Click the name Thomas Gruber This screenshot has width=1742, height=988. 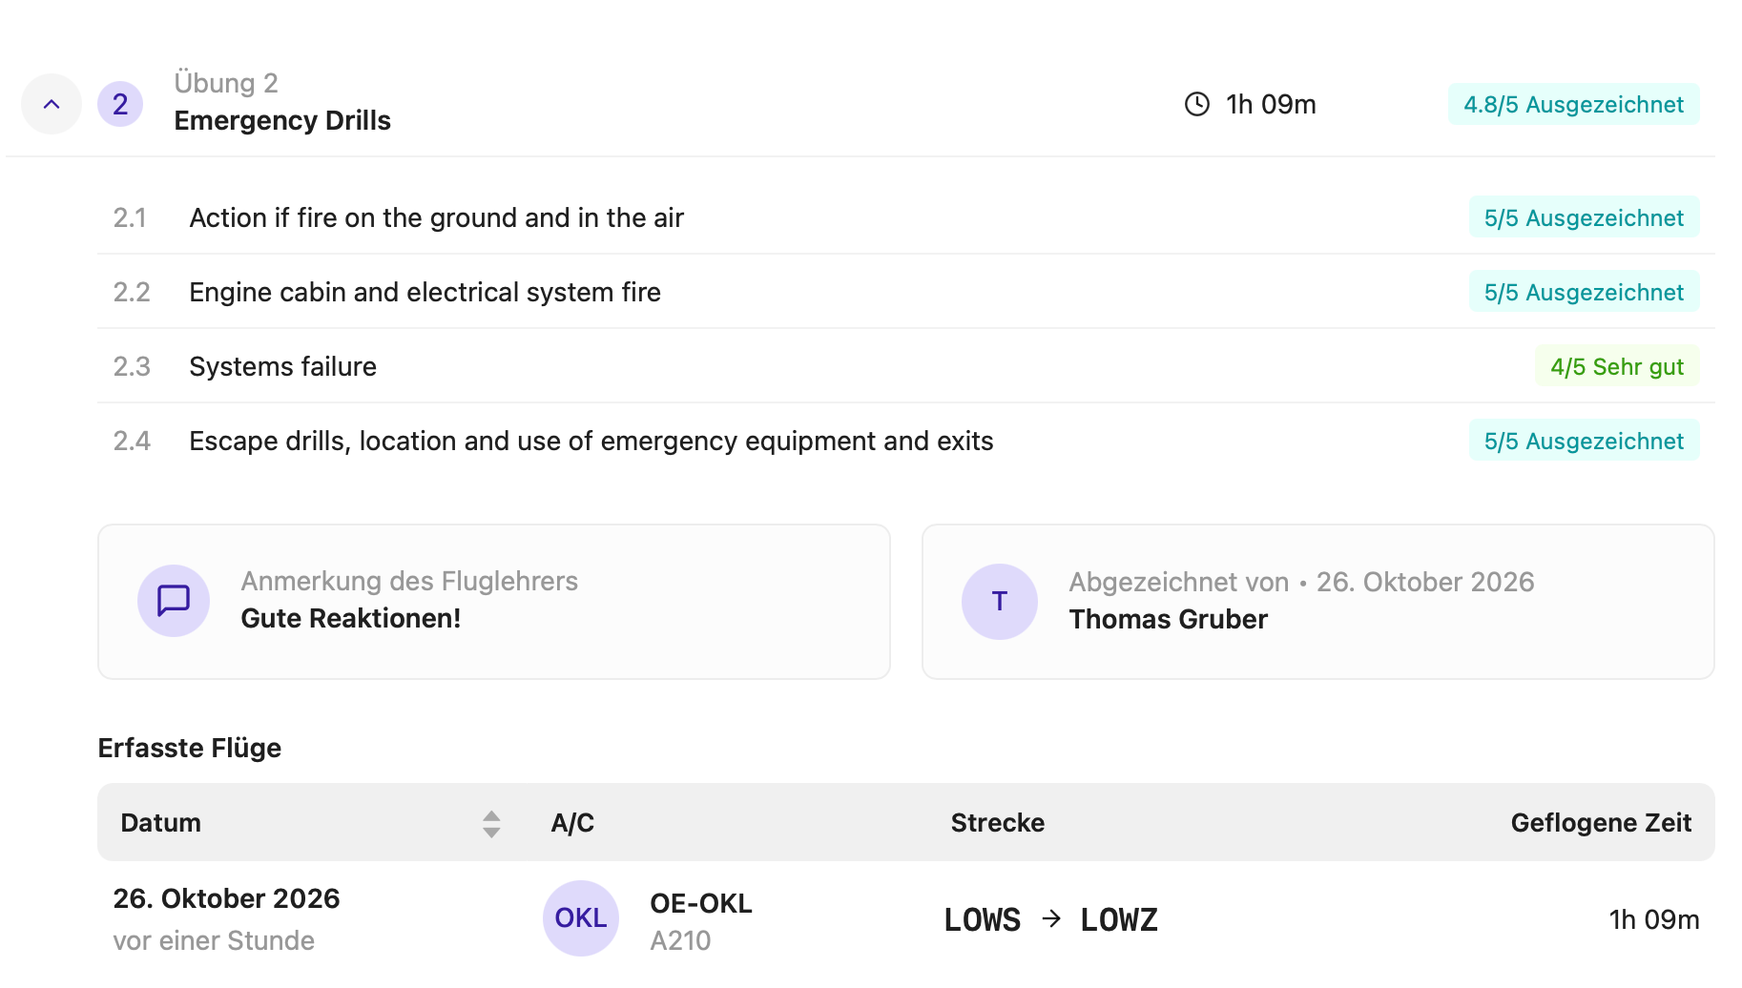[x=1168, y=619]
